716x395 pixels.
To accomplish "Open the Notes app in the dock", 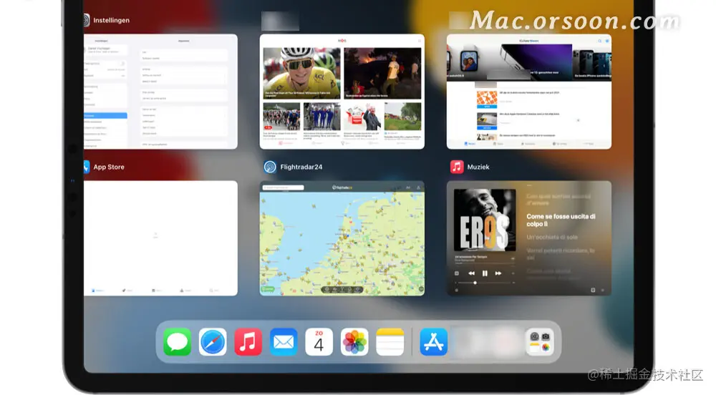I will [x=390, y=341].
